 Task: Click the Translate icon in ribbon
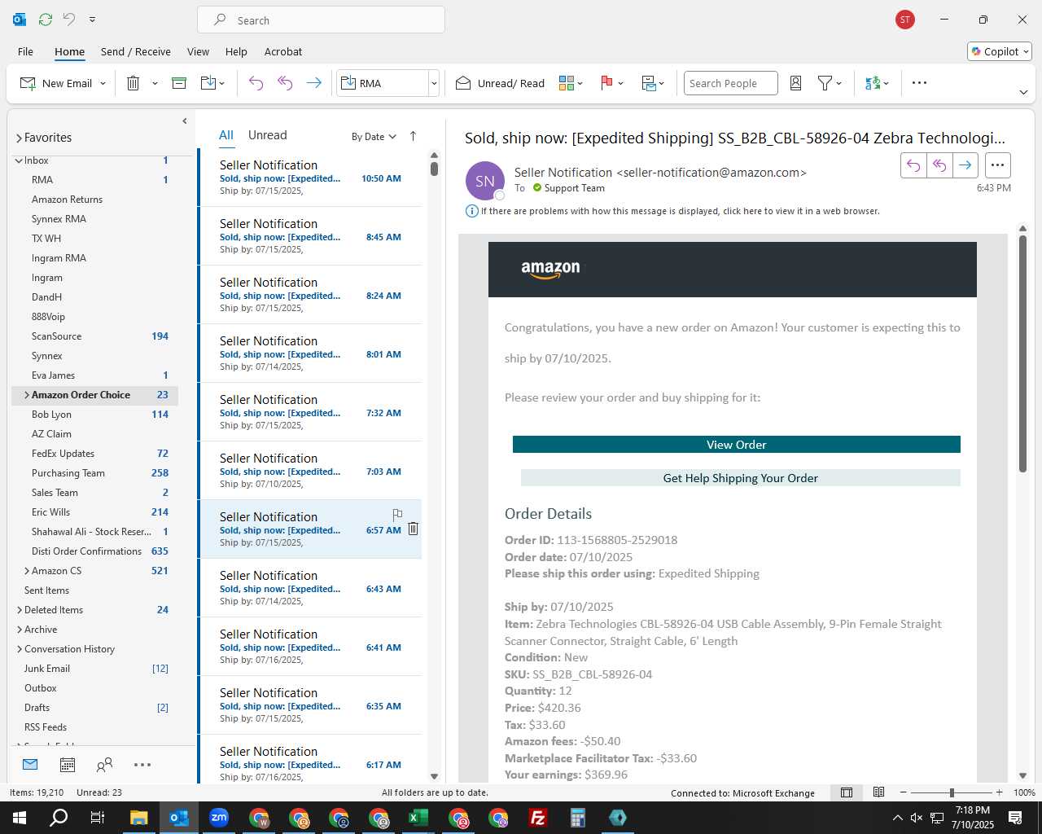click(873, 83)
